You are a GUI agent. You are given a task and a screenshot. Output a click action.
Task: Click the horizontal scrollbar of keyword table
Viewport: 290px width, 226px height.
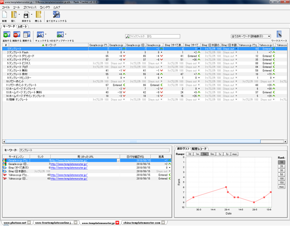pos(133,142)
